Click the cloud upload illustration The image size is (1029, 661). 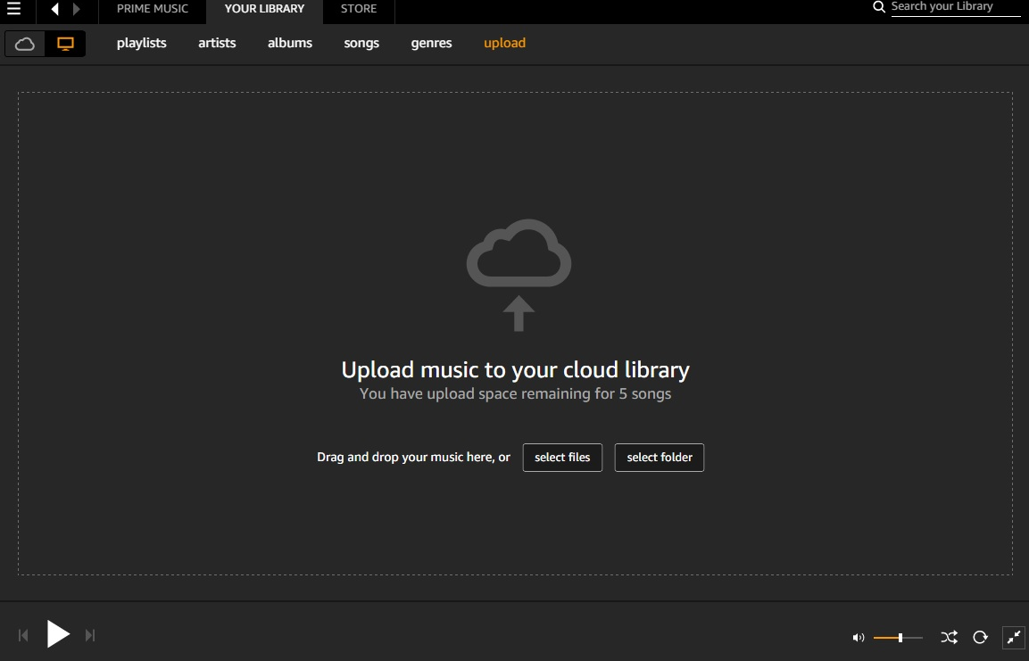pyautogui.click(x=519, y=276)
